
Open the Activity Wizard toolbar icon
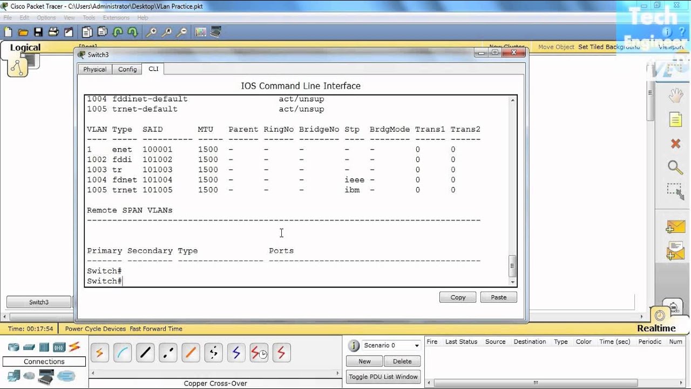click(69, 32)
